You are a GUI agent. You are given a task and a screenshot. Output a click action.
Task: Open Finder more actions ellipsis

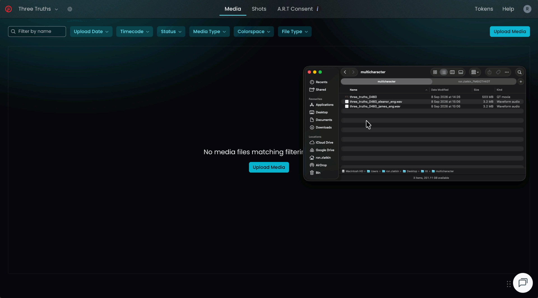[x=507, y=72]
